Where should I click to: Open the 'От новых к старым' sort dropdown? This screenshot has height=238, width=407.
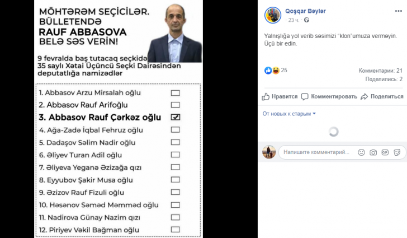click(x=289, y=114)
